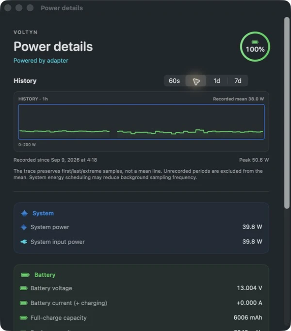Click the 39.8 W value for System power
This screenshot has height=331, width=291.
pos(252,227)
